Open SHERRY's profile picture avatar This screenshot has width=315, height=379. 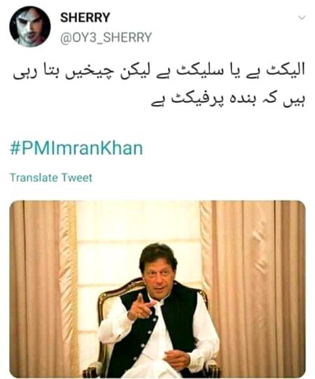tap(30, 27)
